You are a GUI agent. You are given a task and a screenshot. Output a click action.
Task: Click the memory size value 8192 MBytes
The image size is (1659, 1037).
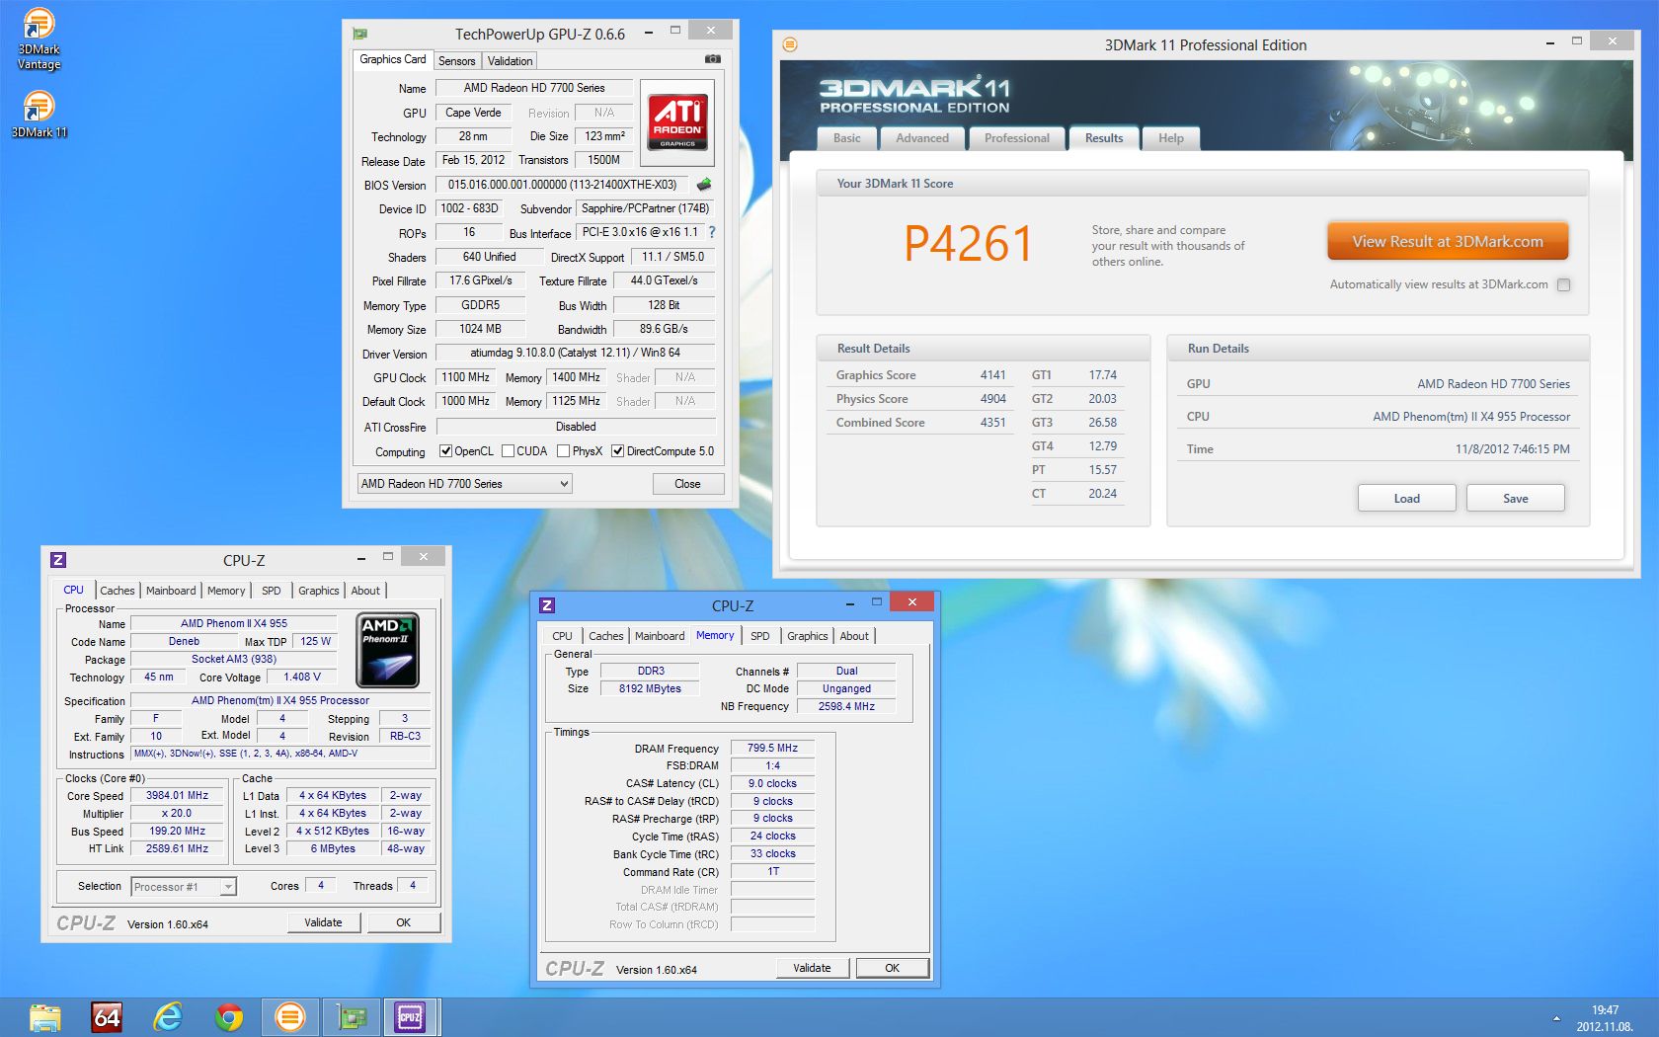click(650, 689)
